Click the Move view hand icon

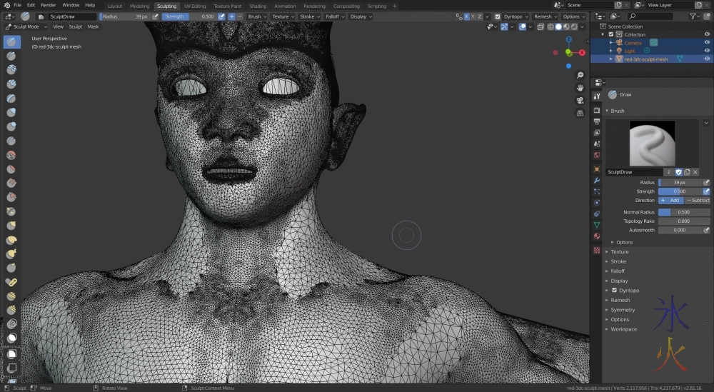point(580,88)
